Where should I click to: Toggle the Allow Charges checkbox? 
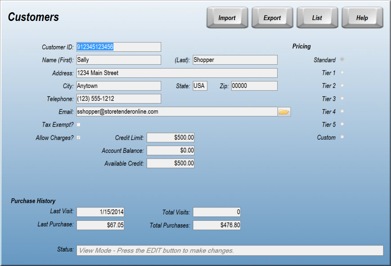pyautogui.click(x=79, y=137)
